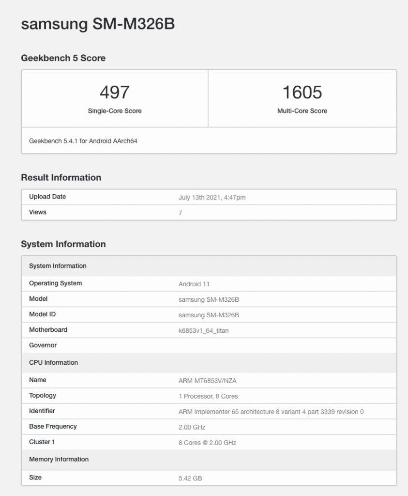
Task: Click the Result Information heading
Action: (x=61, y=178)
